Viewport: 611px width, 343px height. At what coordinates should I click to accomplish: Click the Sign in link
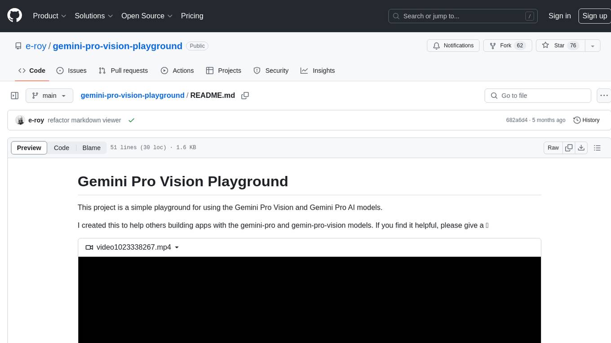coord(559,16)
